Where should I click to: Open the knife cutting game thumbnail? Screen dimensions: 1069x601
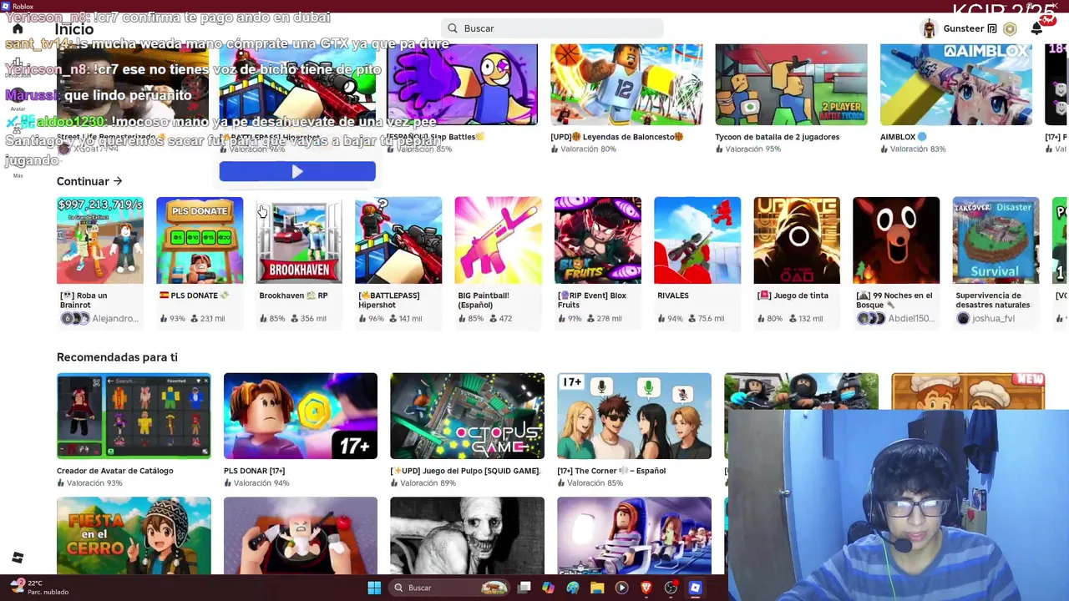[x=301, y=535]
